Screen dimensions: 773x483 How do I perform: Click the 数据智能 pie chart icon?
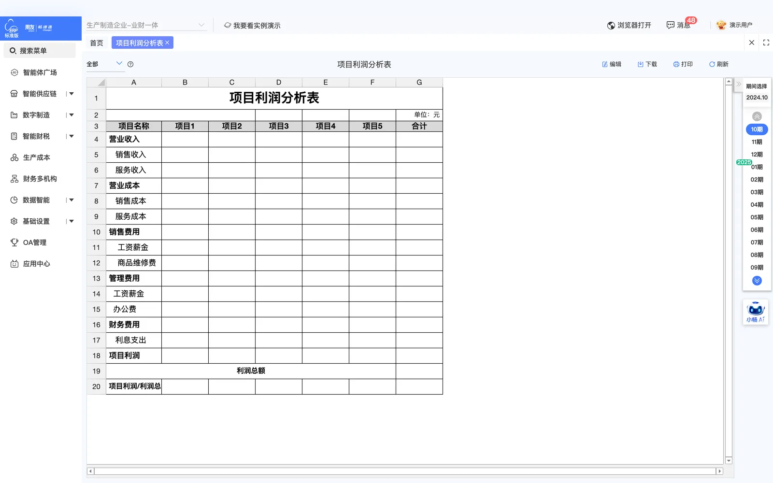(14, 200)
